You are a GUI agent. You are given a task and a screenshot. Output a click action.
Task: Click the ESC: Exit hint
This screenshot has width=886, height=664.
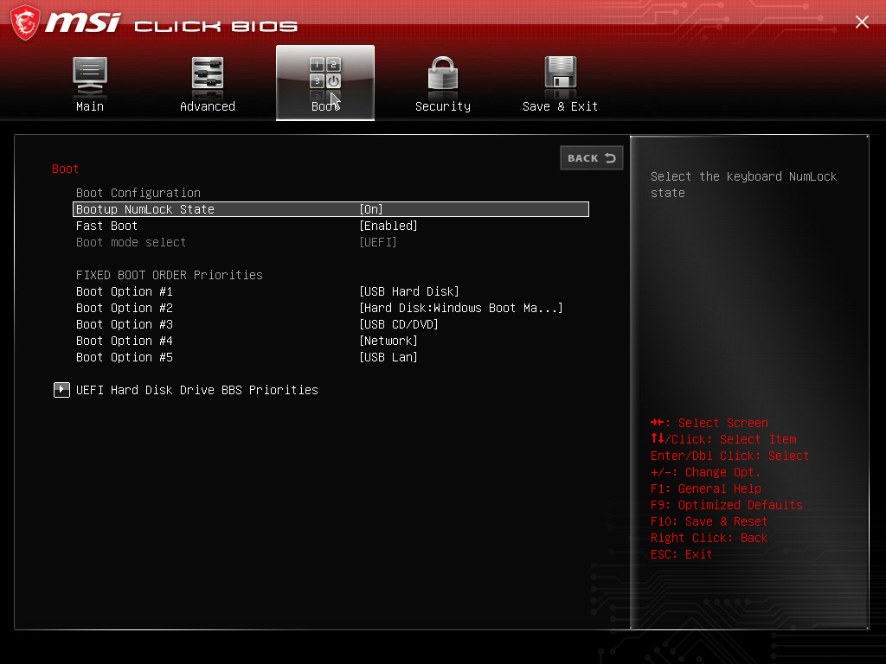pyautogui.click(x=682, y=554)
